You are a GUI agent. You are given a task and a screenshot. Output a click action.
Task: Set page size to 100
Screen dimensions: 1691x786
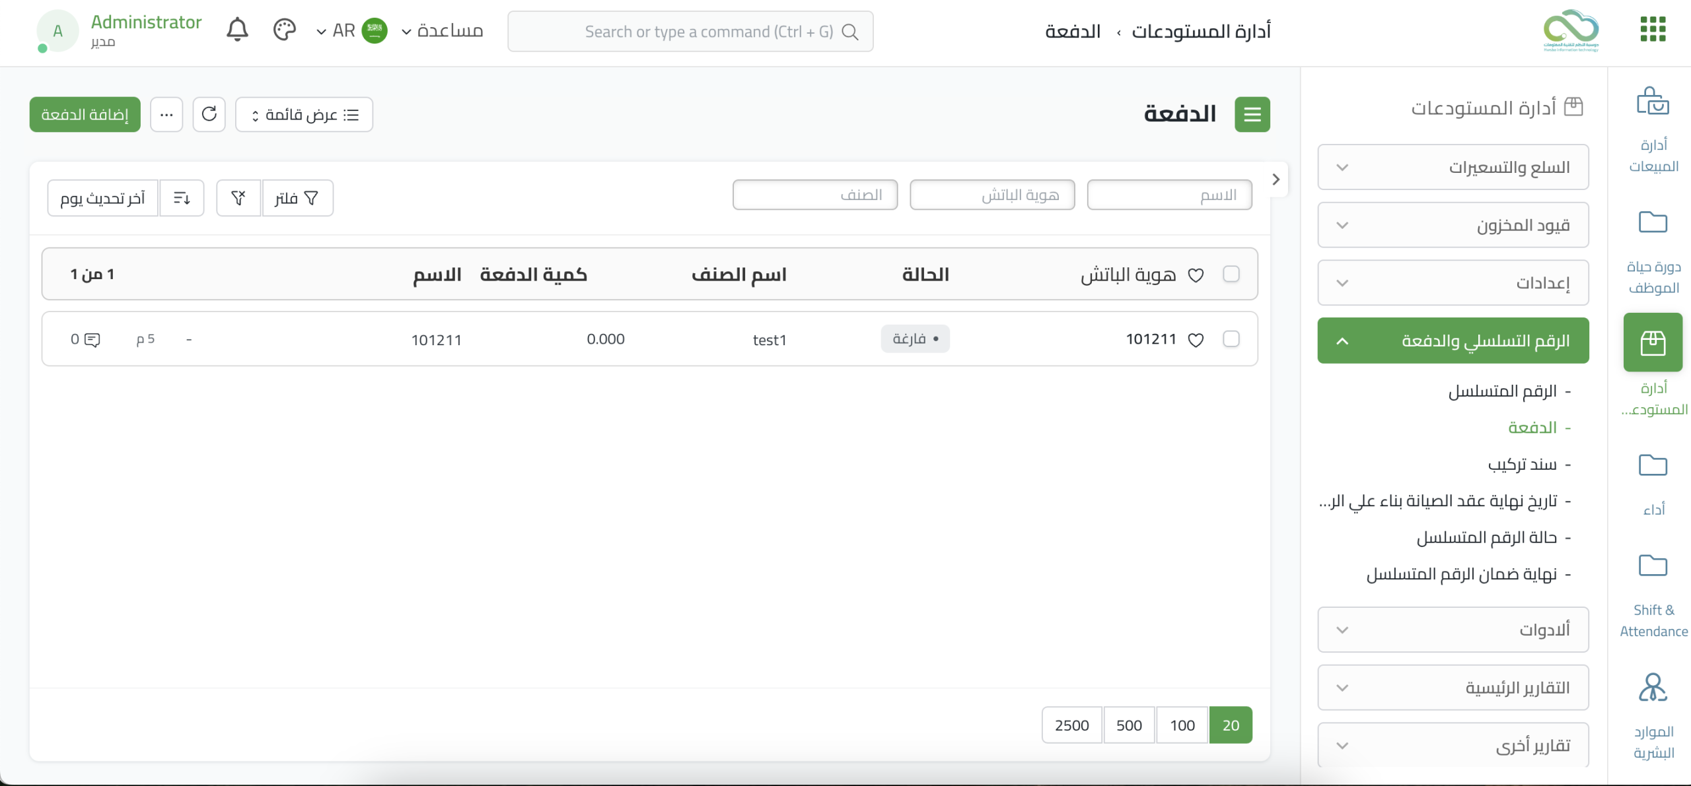(x=1182, y=725)
